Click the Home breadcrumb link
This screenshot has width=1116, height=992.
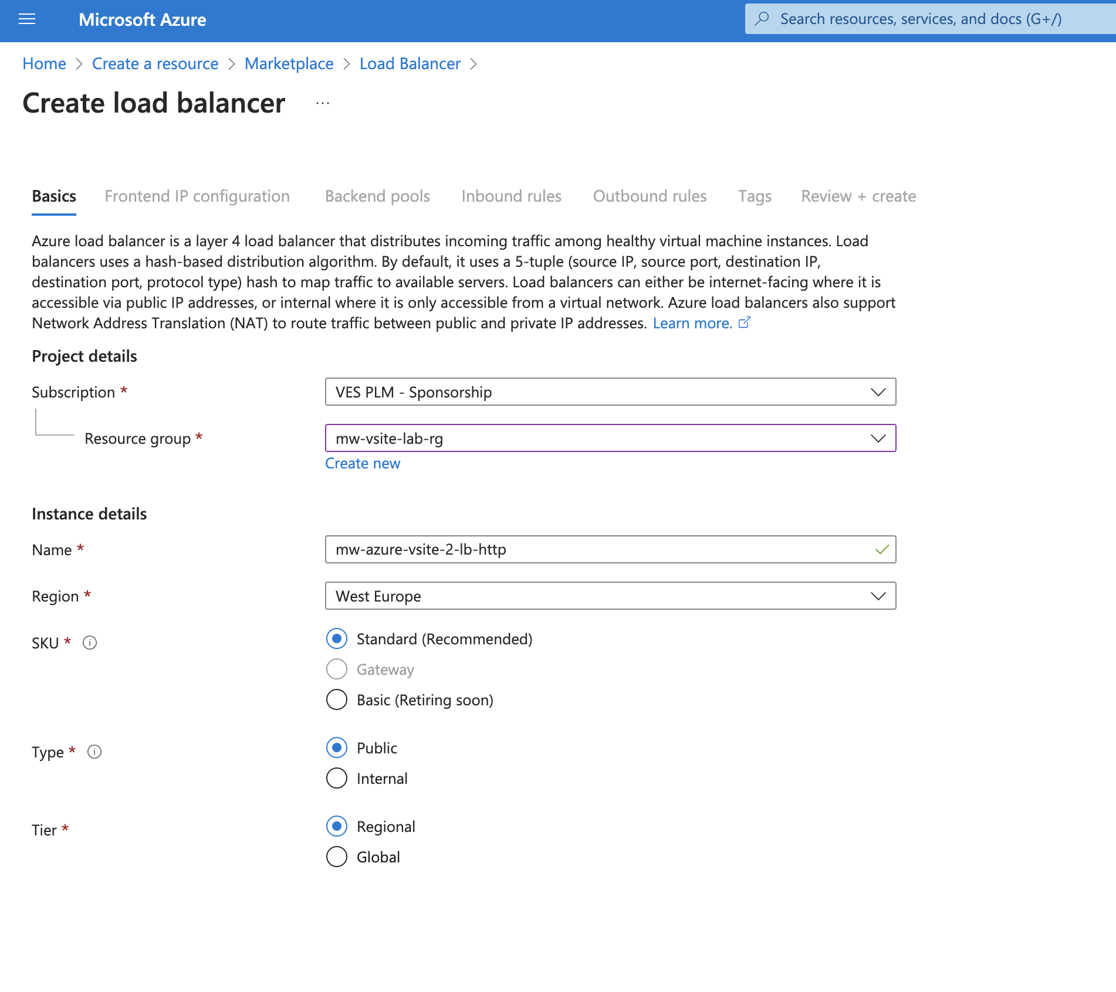(44, 64)
